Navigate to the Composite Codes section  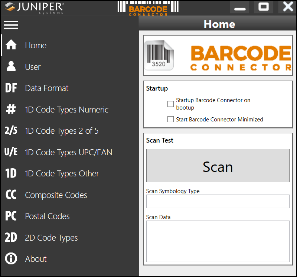click(56, 195)
